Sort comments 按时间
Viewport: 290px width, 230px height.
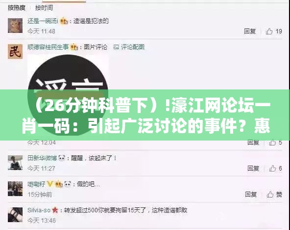(44, 8)
